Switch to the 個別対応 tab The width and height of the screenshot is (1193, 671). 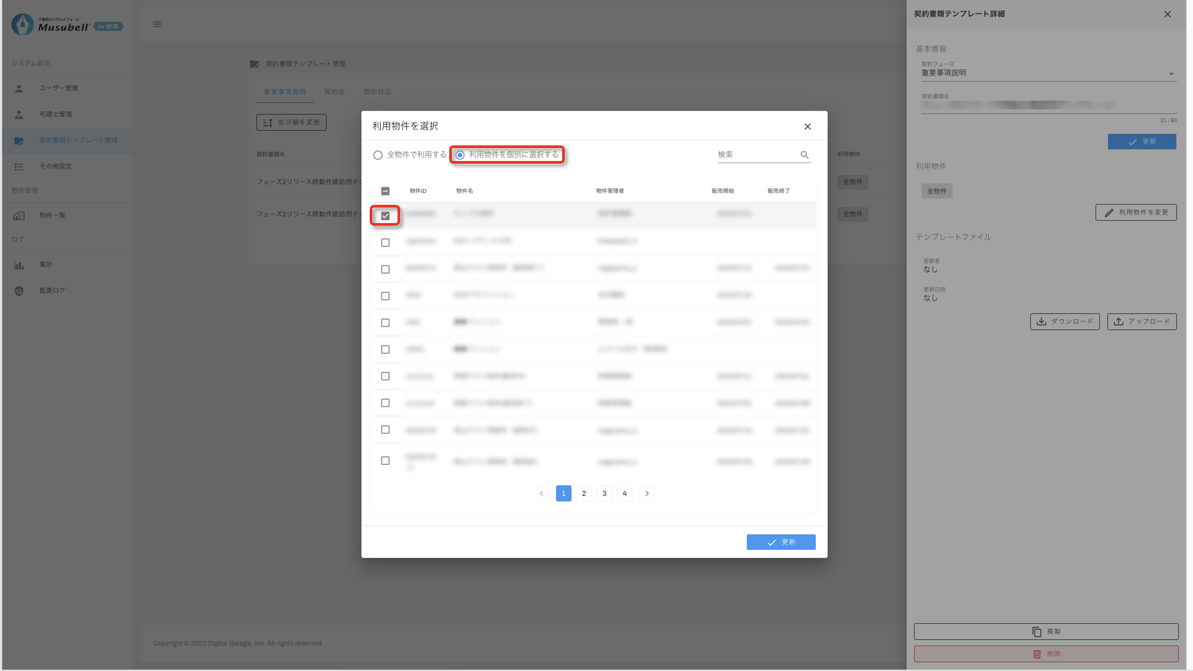pyautogui.click(x=377, y=92)
